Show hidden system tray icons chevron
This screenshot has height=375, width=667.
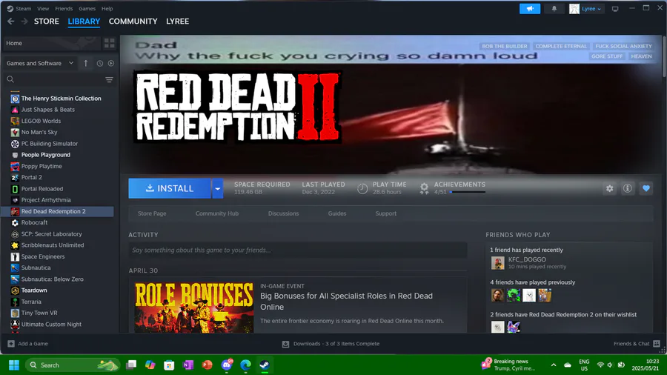point(554,365)
